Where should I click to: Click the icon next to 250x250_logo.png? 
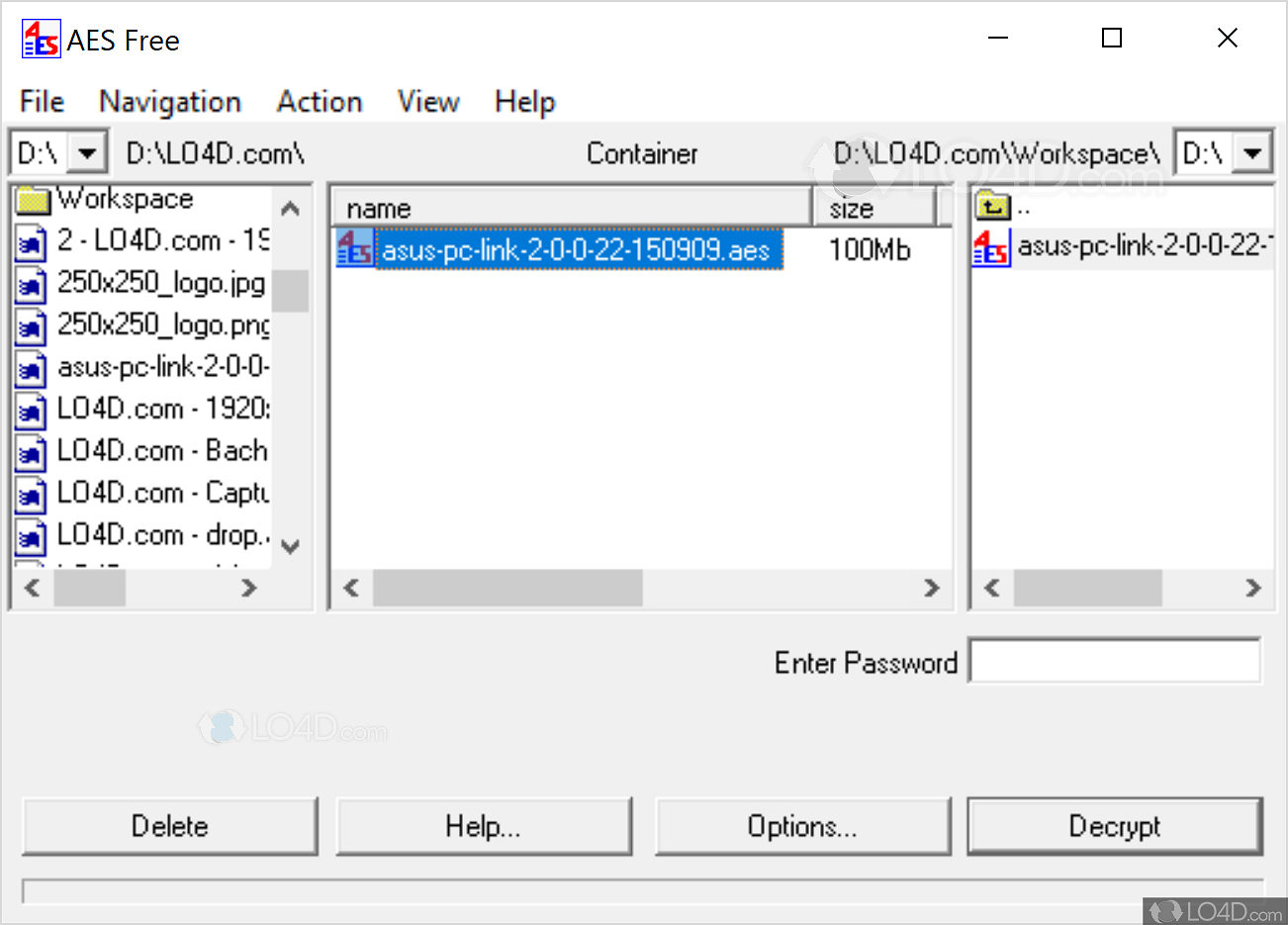pyautogui.click(x=32, y=326)
